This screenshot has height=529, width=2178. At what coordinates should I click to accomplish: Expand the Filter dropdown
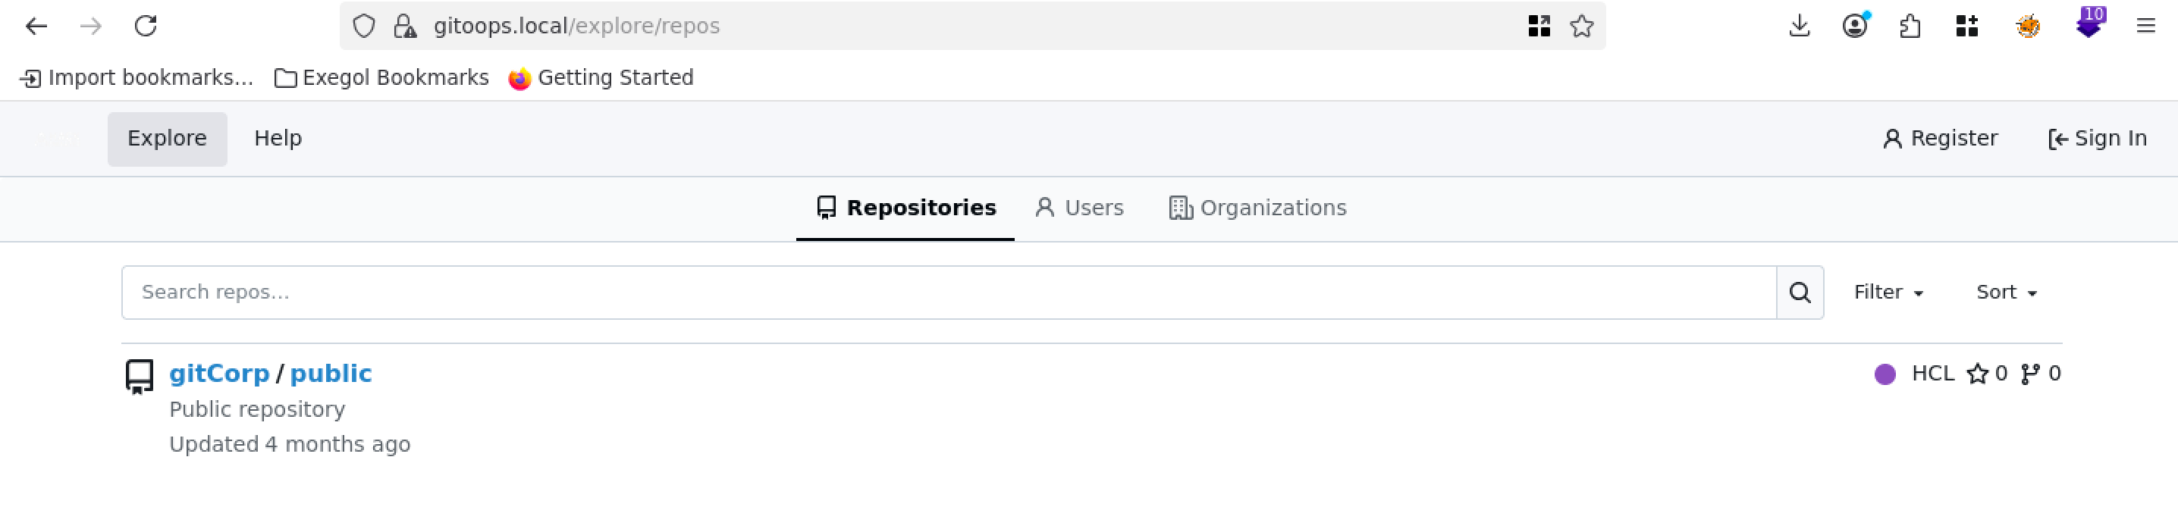pos(1888,293)
